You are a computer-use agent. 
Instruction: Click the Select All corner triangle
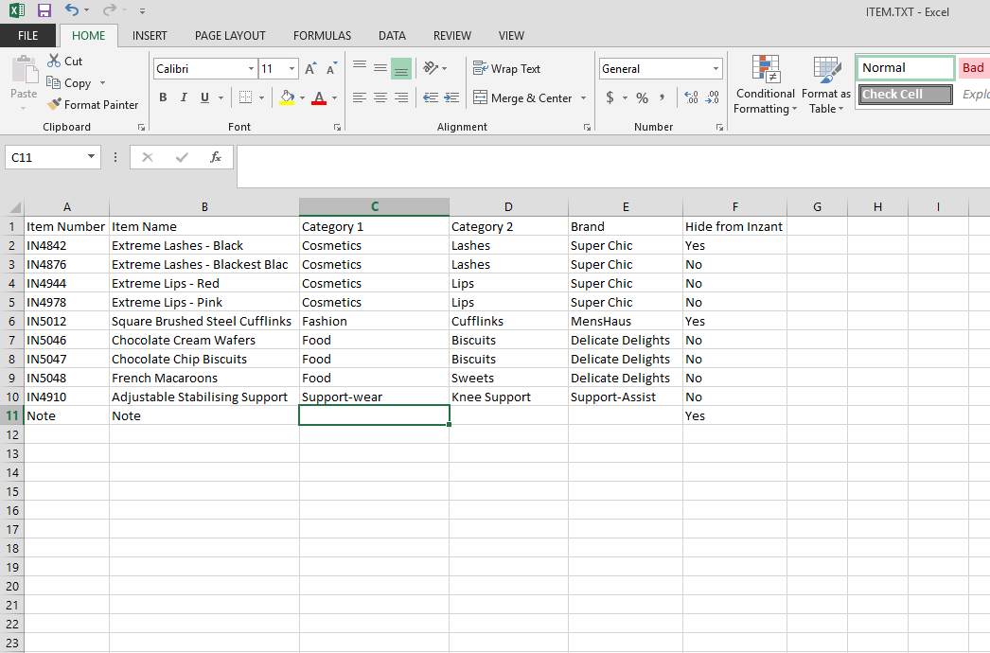tap(13, 206)
